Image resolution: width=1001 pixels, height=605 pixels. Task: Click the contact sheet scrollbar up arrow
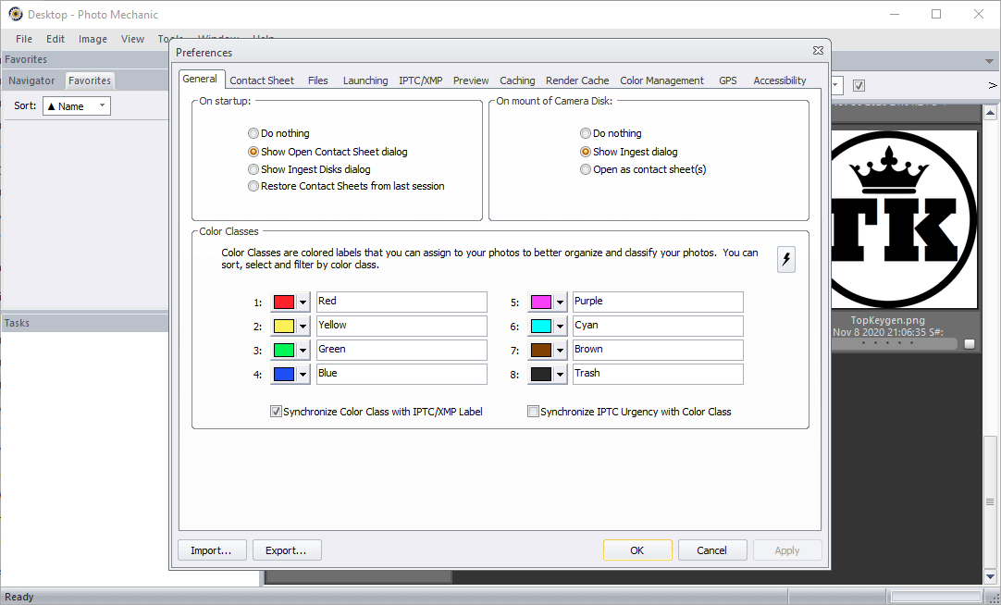pyautogui.click(x=990, y=113)
